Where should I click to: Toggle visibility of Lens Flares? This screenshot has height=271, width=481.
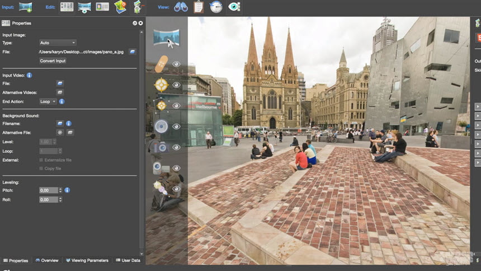pyautogui.click(x=176, y=189)
